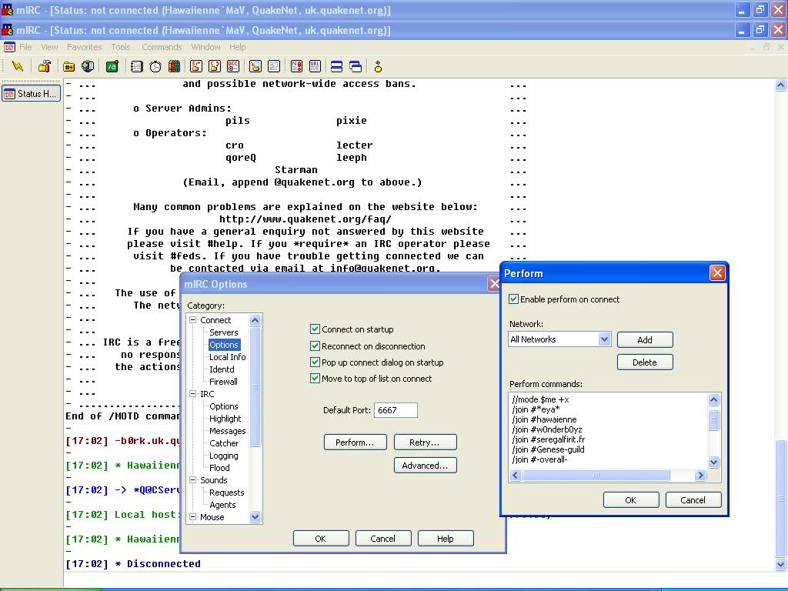Open the Favorites menu
Screen dimensions: 788x591
click(x=85, y=47)
